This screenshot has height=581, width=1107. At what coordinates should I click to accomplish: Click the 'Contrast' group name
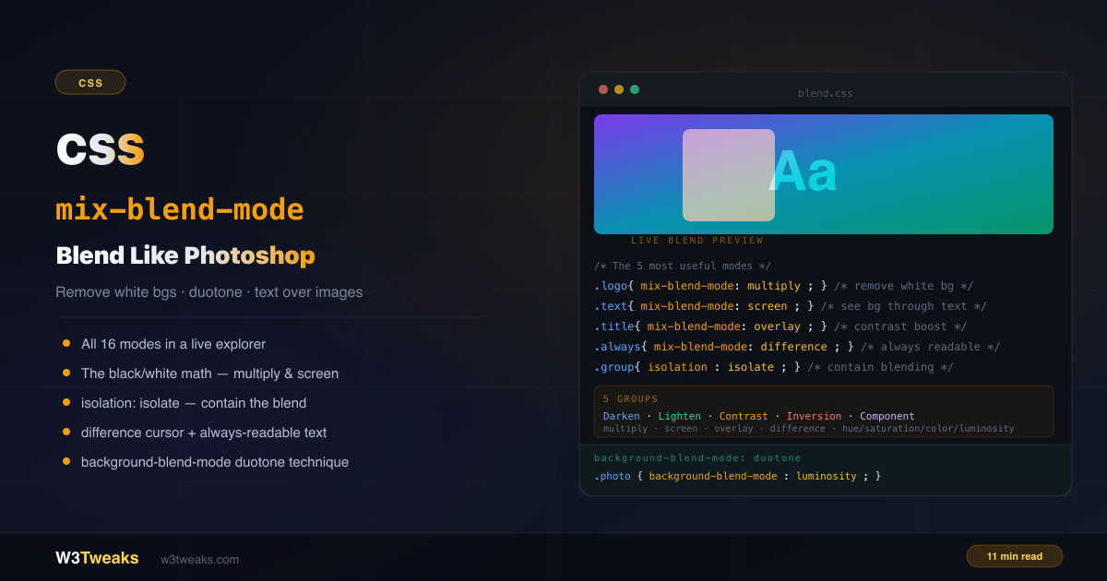744,416
